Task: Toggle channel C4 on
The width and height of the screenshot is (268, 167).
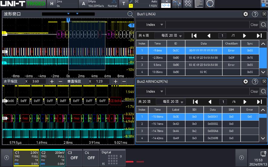Action: click(x=91, y=157)
